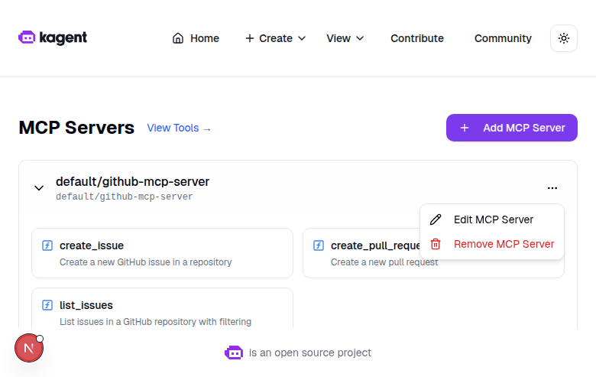Screen dimensions: 596x377
Task: Click the plus icon on Add MCP Server
Action: click(465, 128)
